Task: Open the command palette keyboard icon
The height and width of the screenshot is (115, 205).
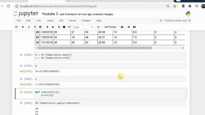Action: pyautogui.click(x=98, y=27)
